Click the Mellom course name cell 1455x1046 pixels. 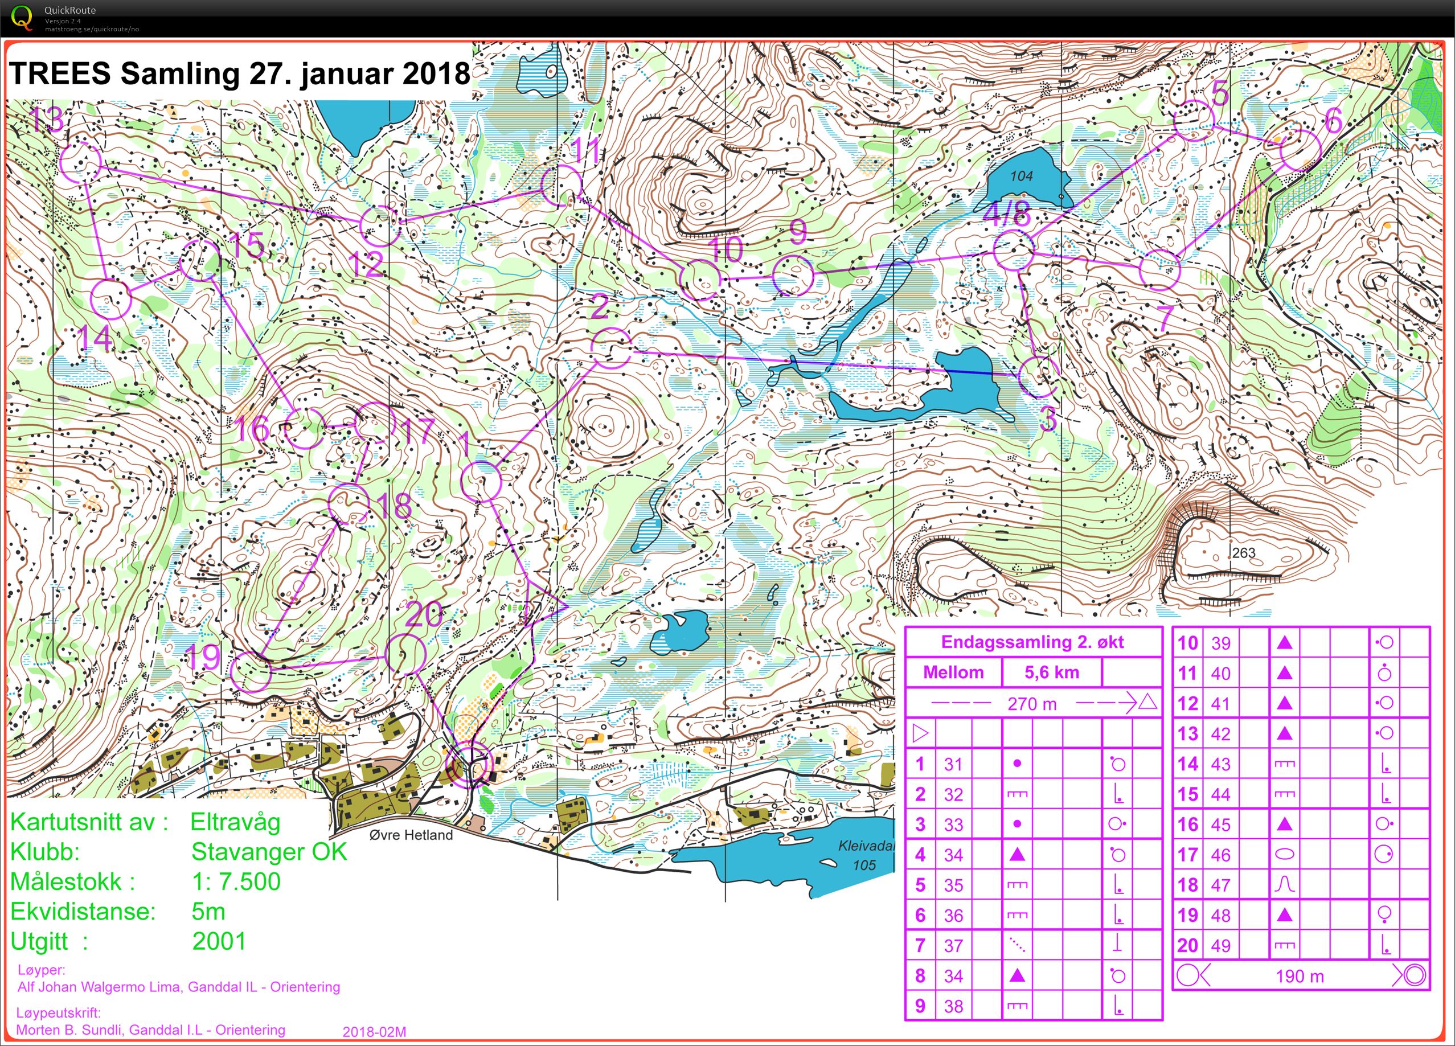(954, 672)
